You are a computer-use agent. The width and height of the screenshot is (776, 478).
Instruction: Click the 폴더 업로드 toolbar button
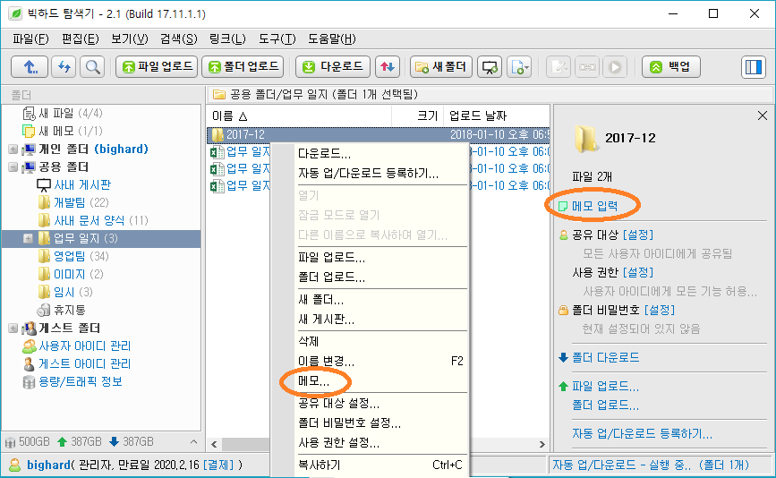click(243, 67)
